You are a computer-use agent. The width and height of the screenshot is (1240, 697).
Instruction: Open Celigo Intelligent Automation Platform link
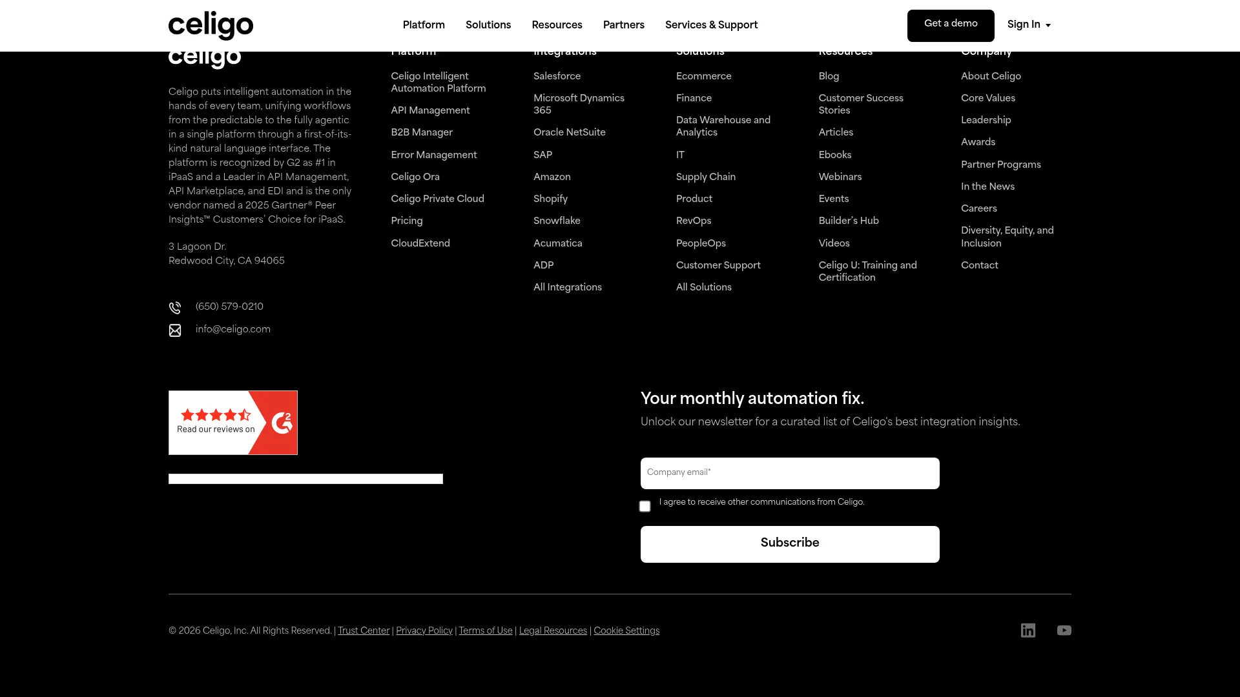click(439, 83)
